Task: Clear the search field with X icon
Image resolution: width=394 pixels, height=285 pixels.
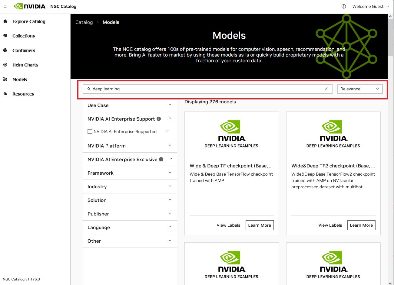Action: [x=326, y=89]
